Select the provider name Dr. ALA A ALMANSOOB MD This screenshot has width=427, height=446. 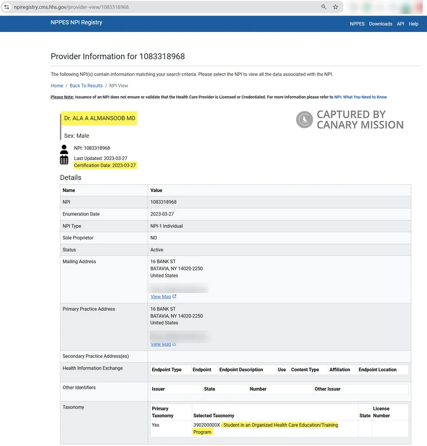coord(100,118)
